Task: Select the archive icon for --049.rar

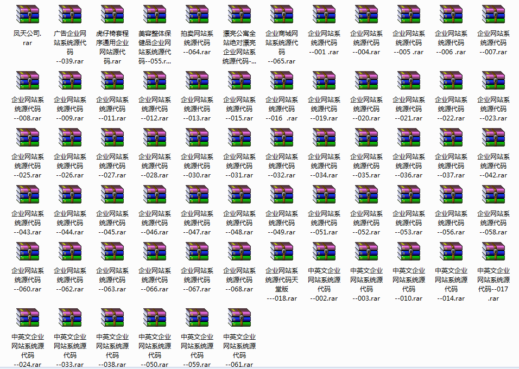Action: click(282, 194)
